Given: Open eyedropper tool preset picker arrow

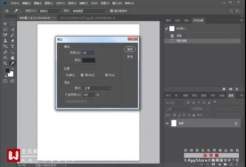Looking at the screenshot, I should click(20, 11).
